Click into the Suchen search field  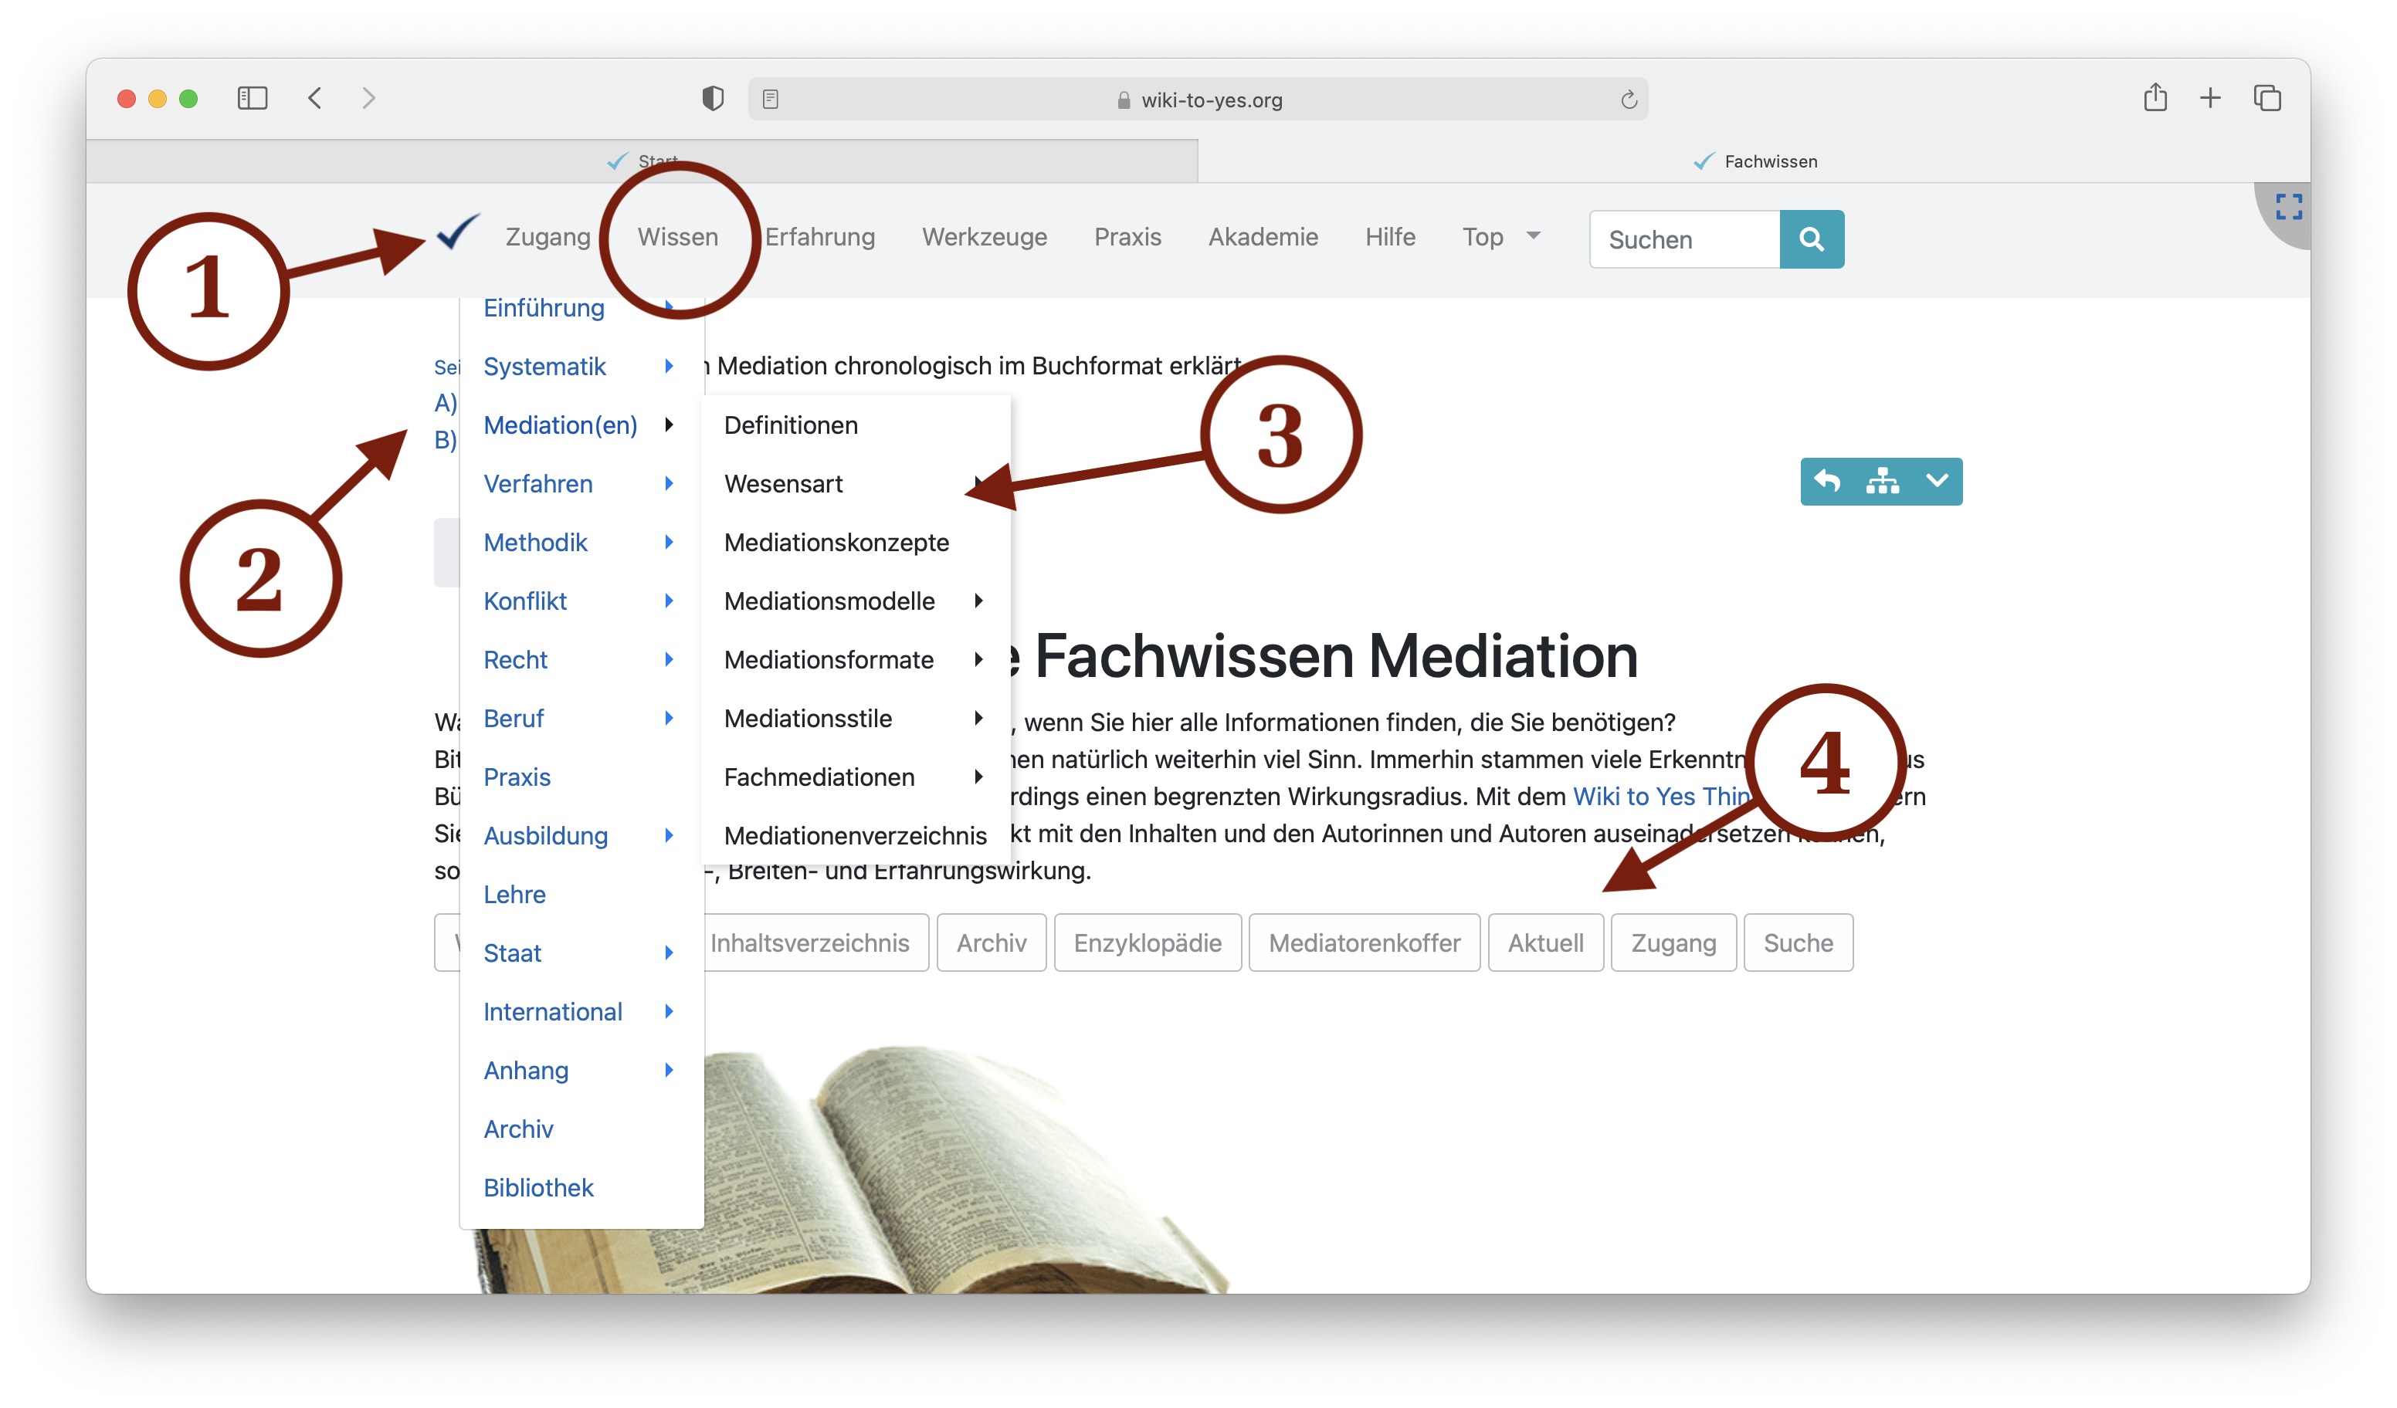pyautogui.click(x=1683, y=239)
